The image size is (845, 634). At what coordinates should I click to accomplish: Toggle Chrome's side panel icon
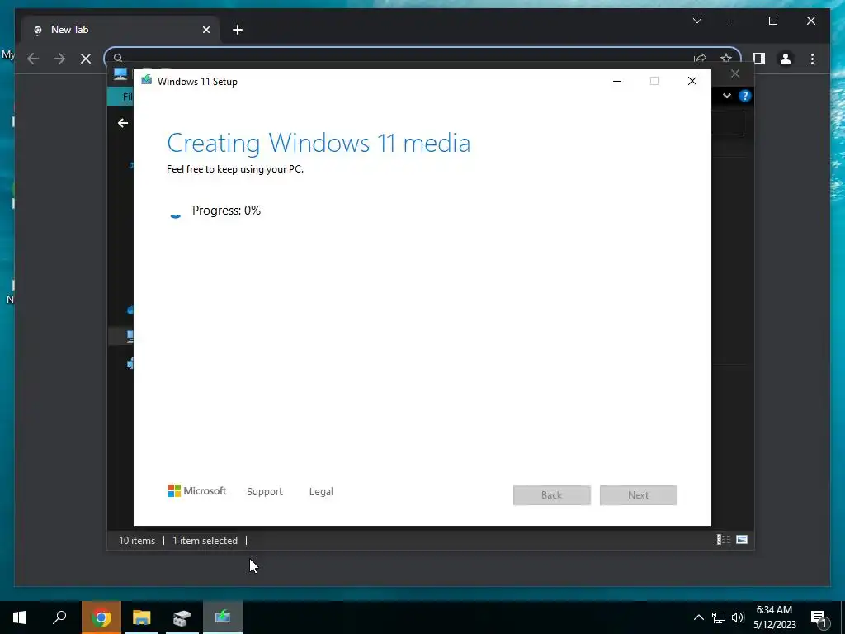click(x=759, y=59)
